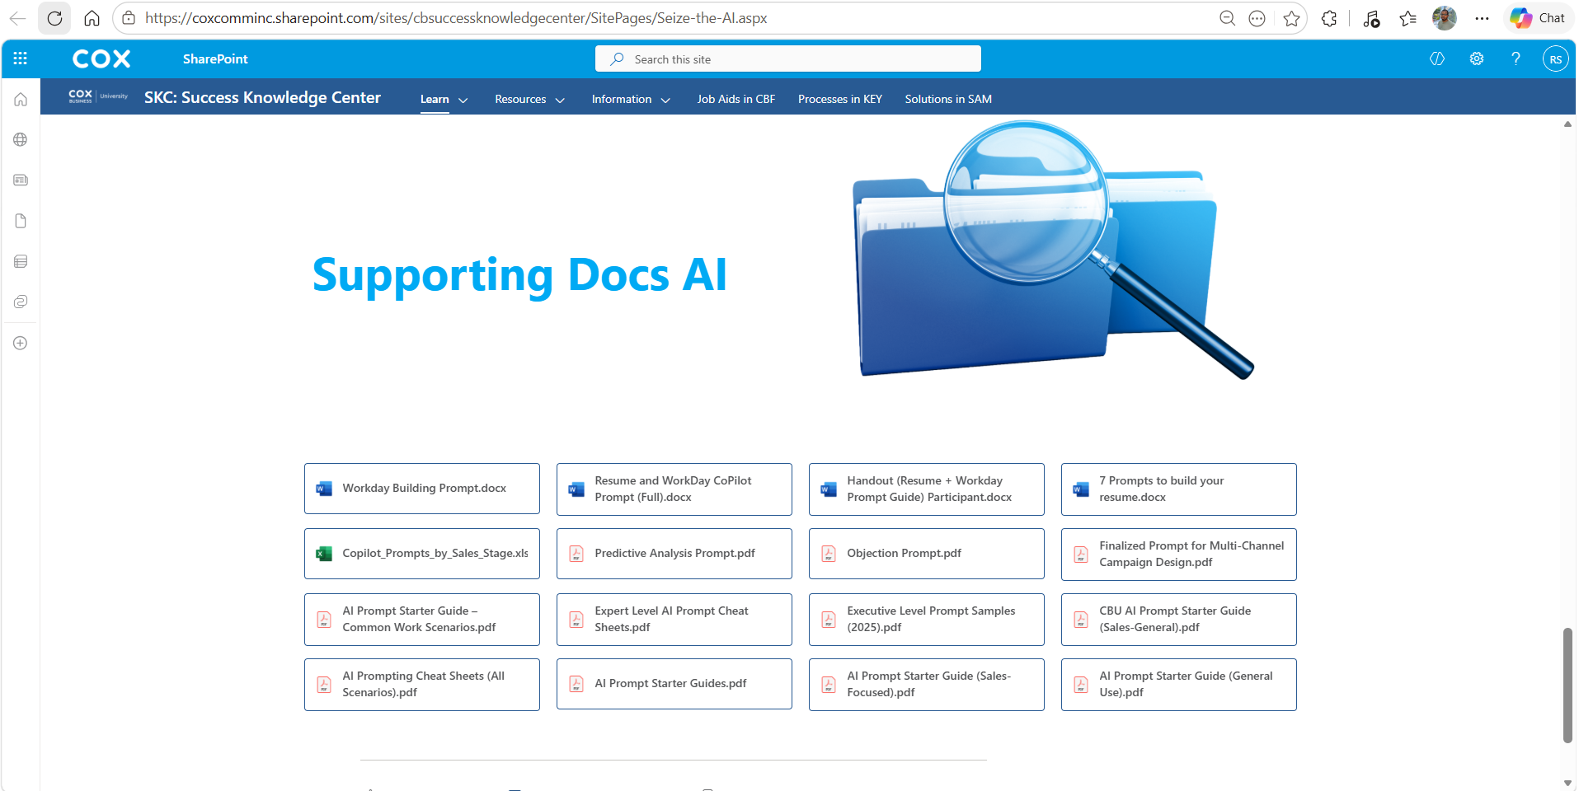The image size is (1579, 791).
Task: Click the page vertical scrollbar thumb
Action: [x=1567, y=686]
